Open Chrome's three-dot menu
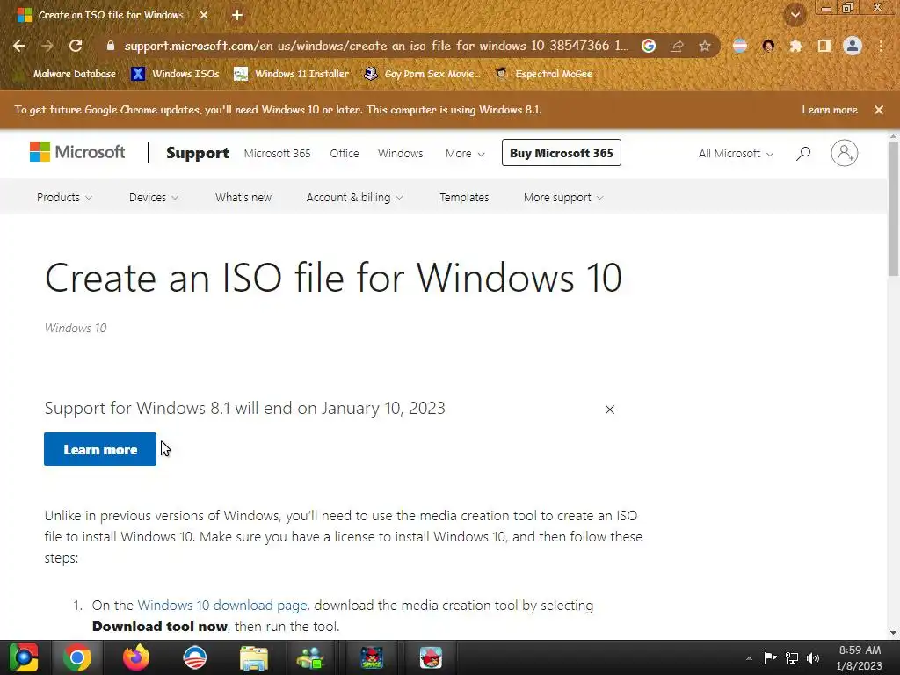The image size is (900, 675). (x=881, y=46)
